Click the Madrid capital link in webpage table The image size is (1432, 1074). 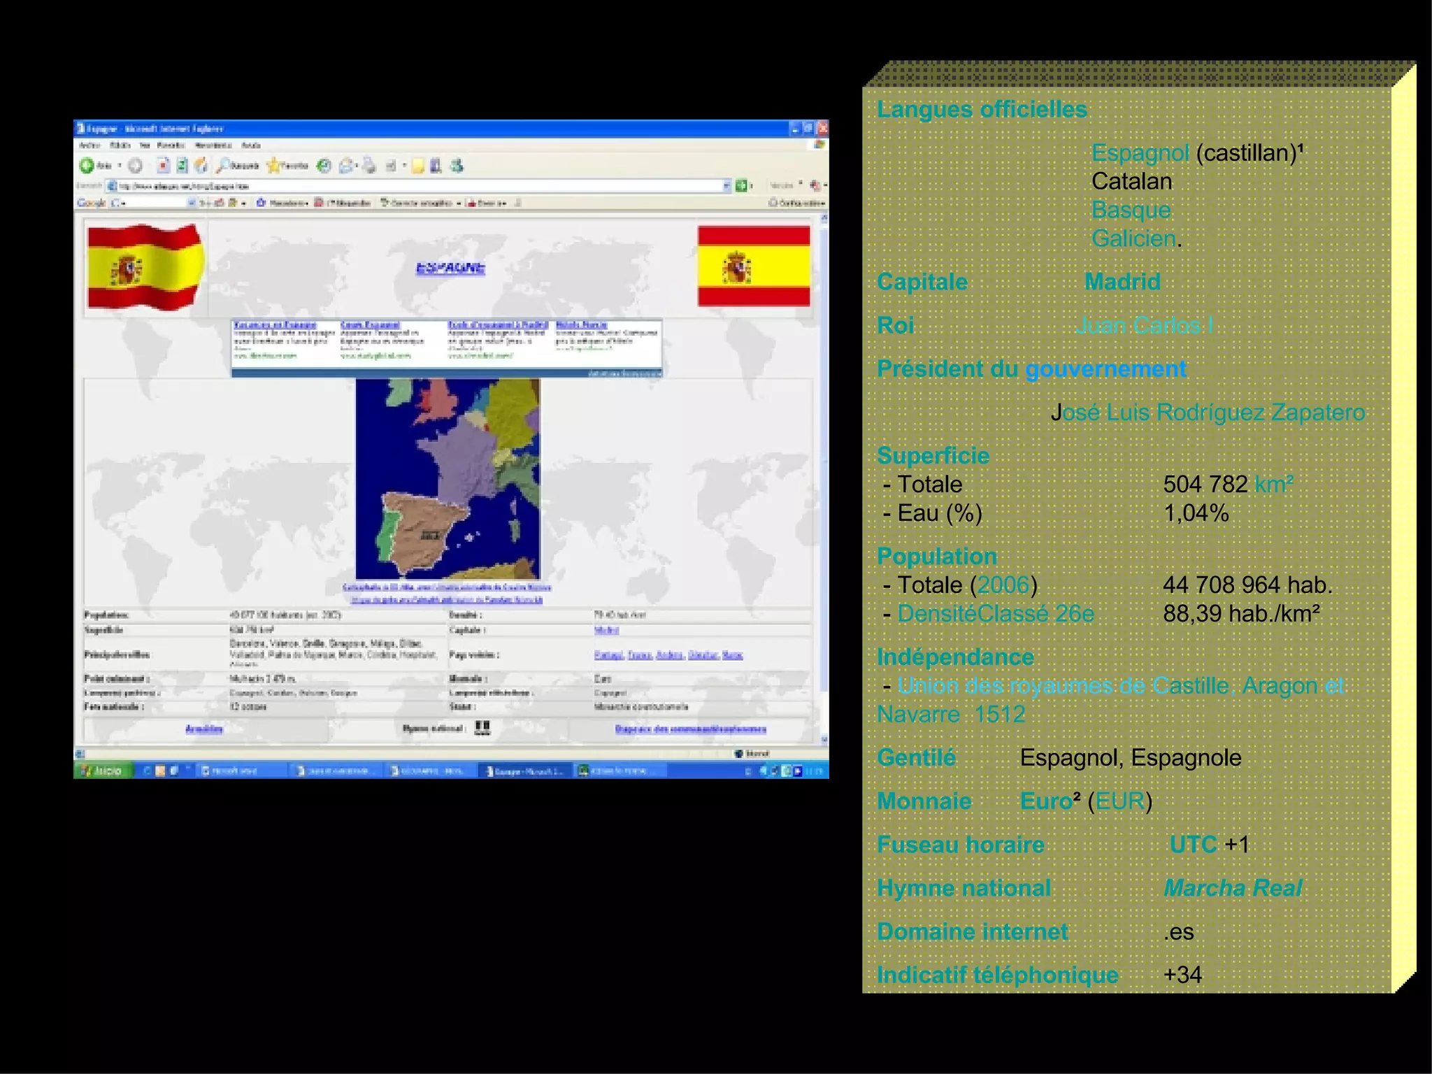606,630
